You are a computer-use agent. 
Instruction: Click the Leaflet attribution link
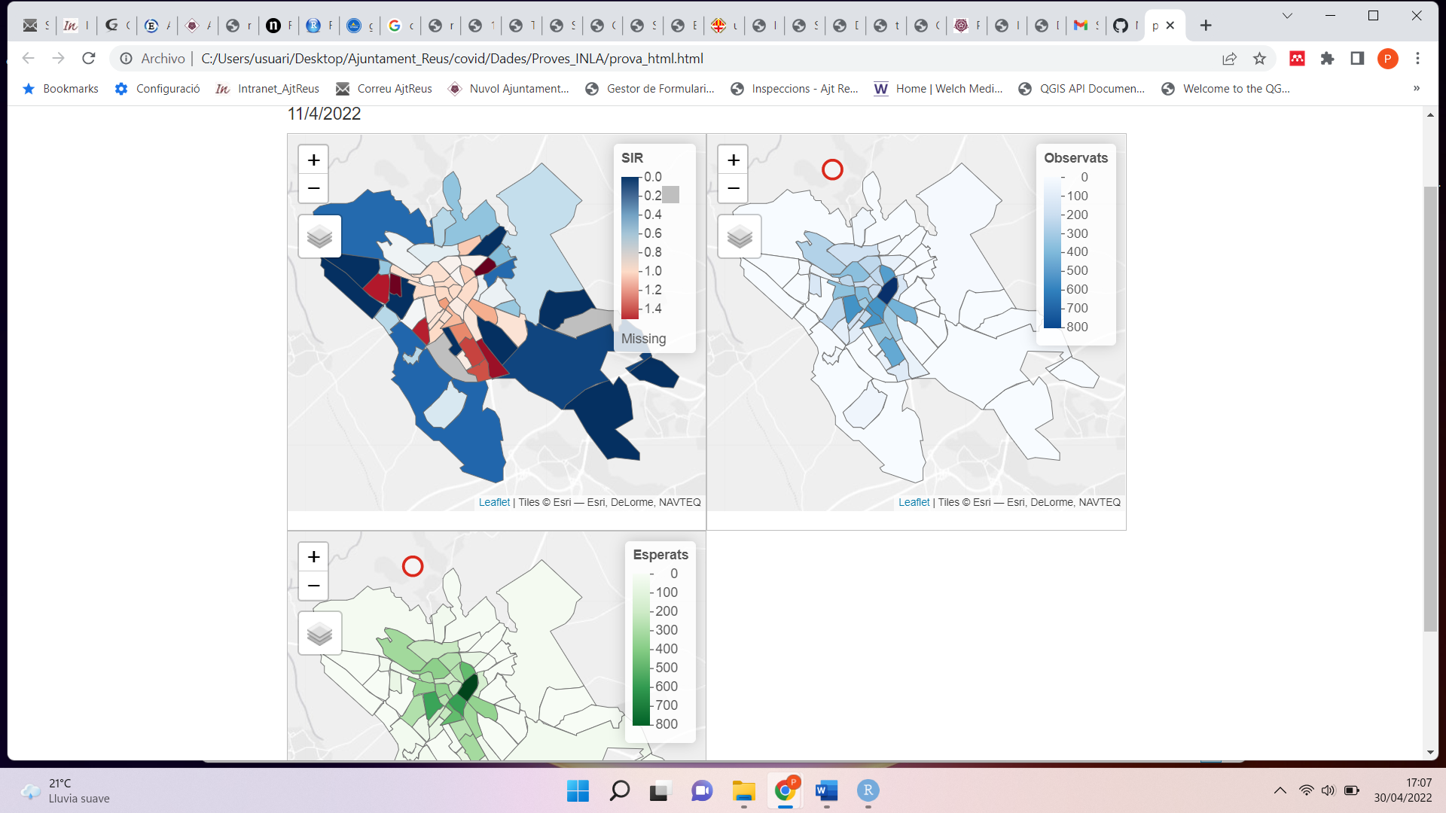tap(493, 501)
